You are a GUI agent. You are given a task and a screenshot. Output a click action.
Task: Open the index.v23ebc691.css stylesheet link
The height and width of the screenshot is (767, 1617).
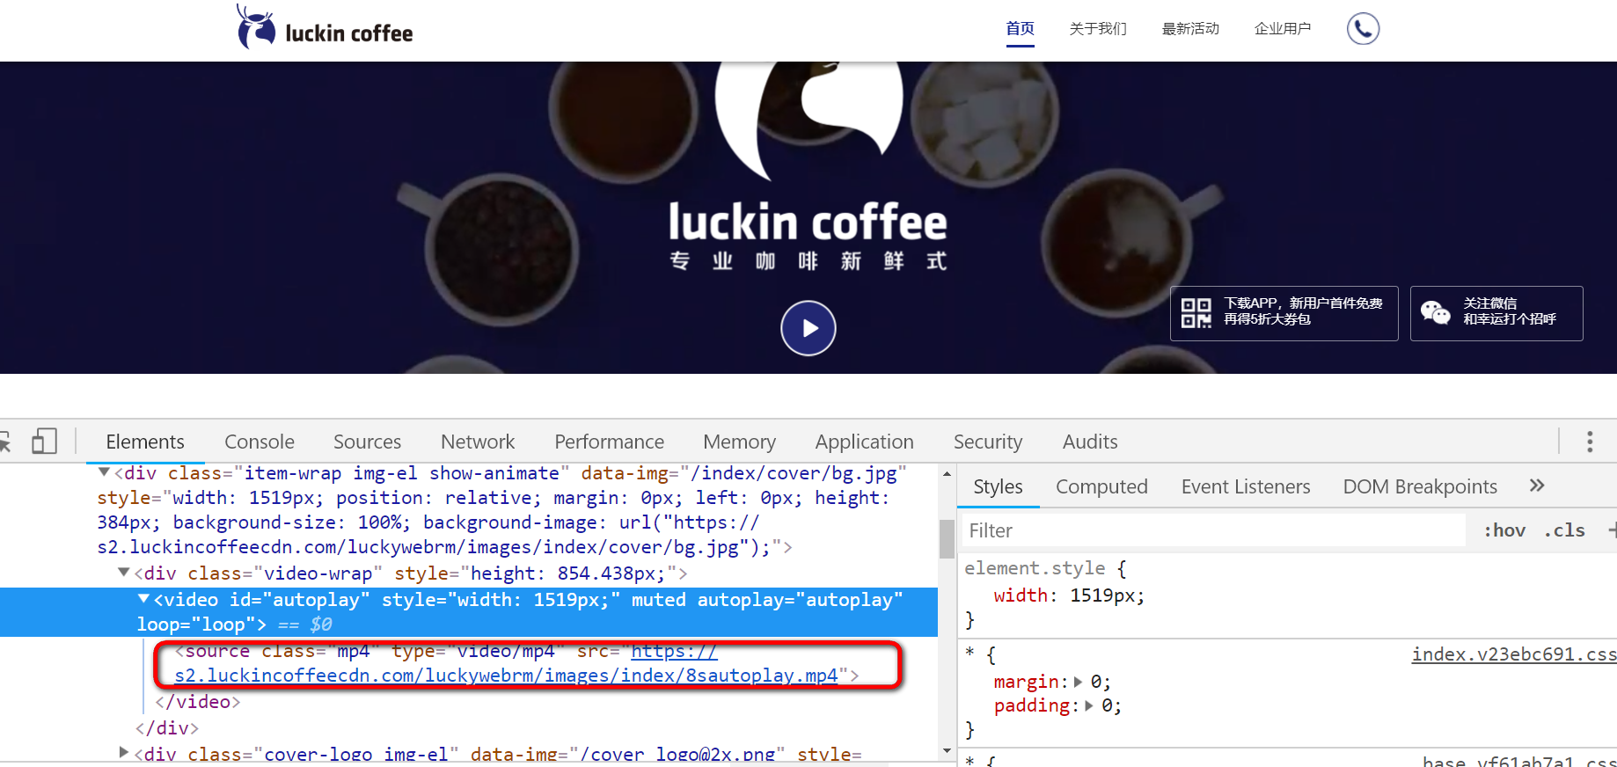point(1514,654)
